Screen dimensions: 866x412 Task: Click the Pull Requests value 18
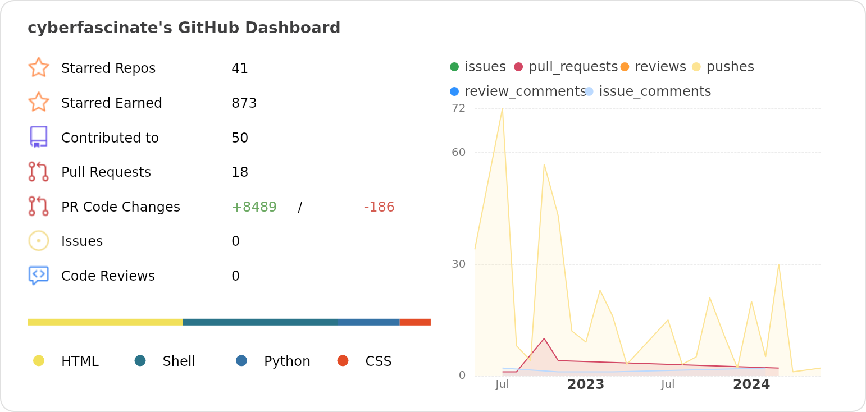pyautogui.click(x=240, y=172)
